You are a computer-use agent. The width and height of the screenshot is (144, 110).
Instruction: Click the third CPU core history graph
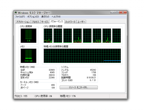pyautogui.click(x=68, y=36)
